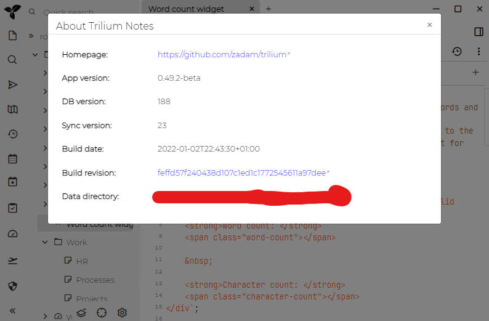Select the Processes note in tree

click(x=95, y=280)
